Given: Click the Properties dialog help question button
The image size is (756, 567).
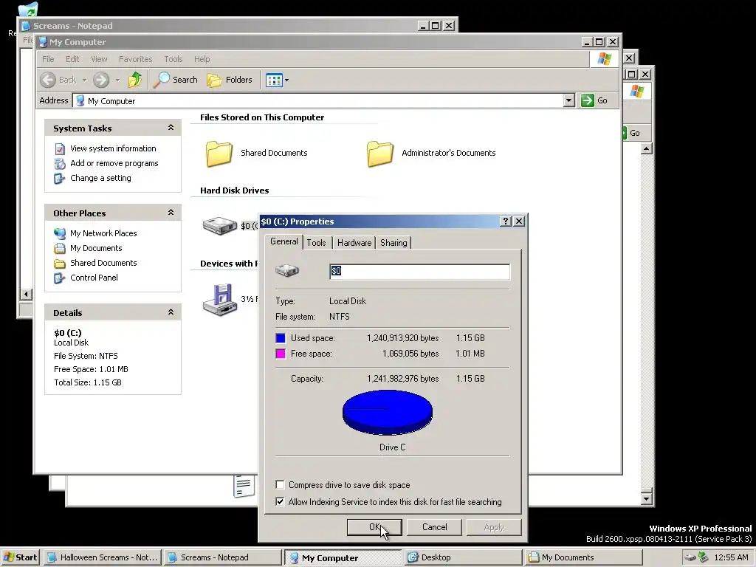Looking at the screenshot, I should 505,221.
